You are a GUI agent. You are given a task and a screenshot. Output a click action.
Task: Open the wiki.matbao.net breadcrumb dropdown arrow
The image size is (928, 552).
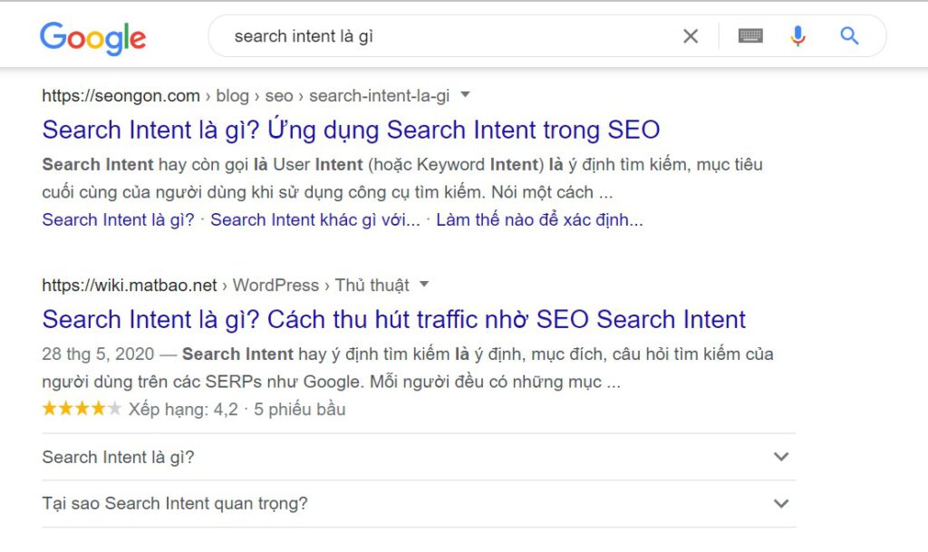(423, 284)
